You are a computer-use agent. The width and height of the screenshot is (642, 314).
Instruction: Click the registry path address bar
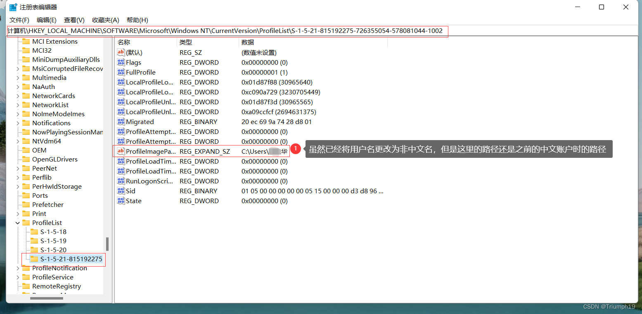tap(227, 31)
